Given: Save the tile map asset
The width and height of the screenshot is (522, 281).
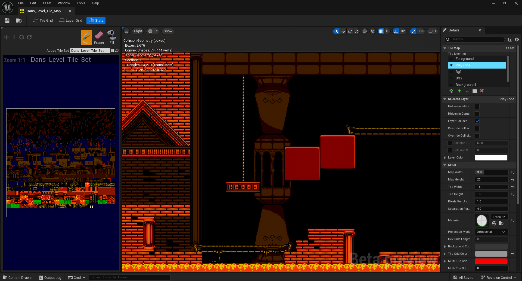Looking at the screenshot, I should click(x=7, y=21).
